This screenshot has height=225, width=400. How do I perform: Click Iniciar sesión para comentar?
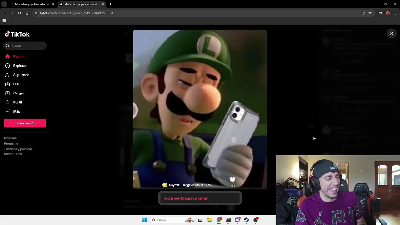(x=200, y=198)
